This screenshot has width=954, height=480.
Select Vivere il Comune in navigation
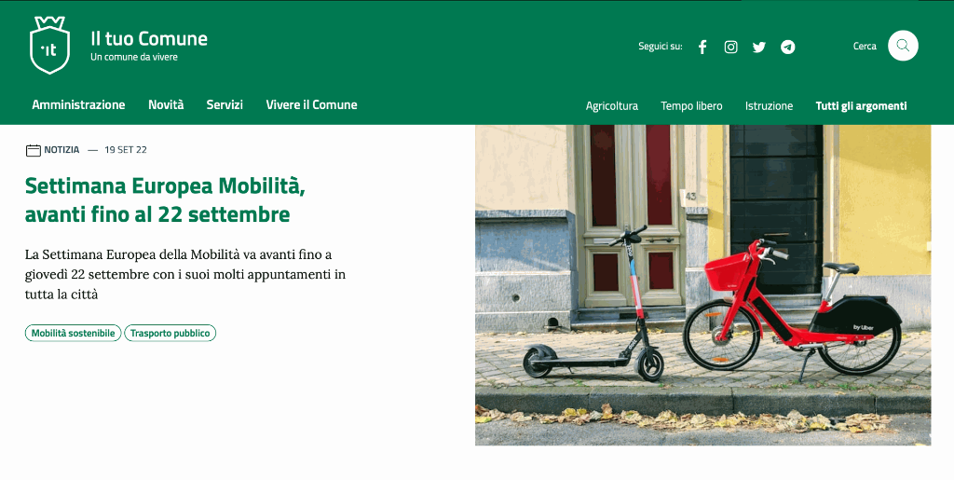pos(311,104)
